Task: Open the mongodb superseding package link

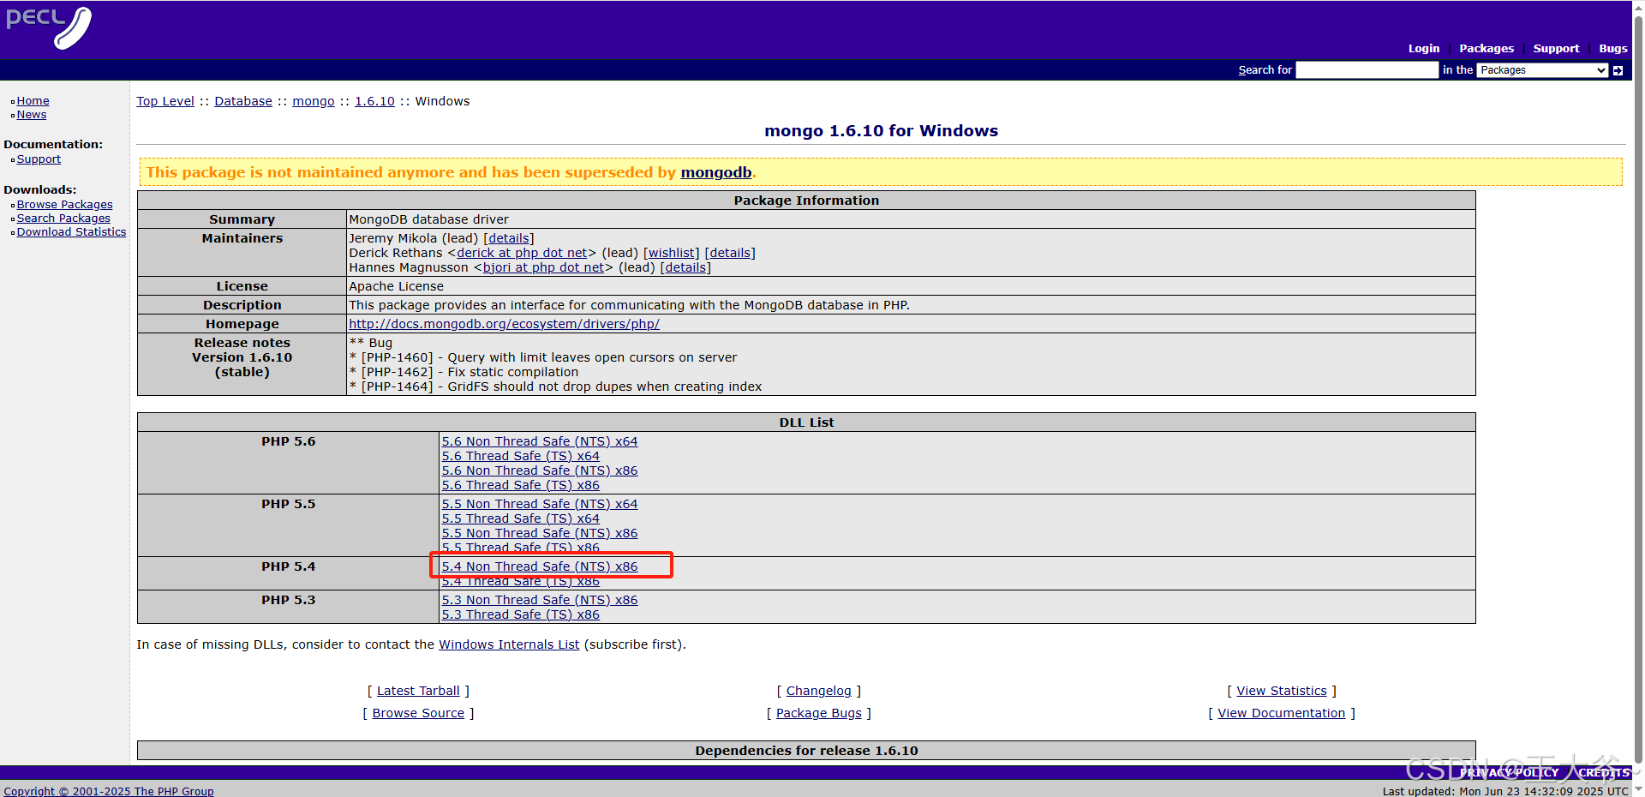Action: (x=715, y=172)
